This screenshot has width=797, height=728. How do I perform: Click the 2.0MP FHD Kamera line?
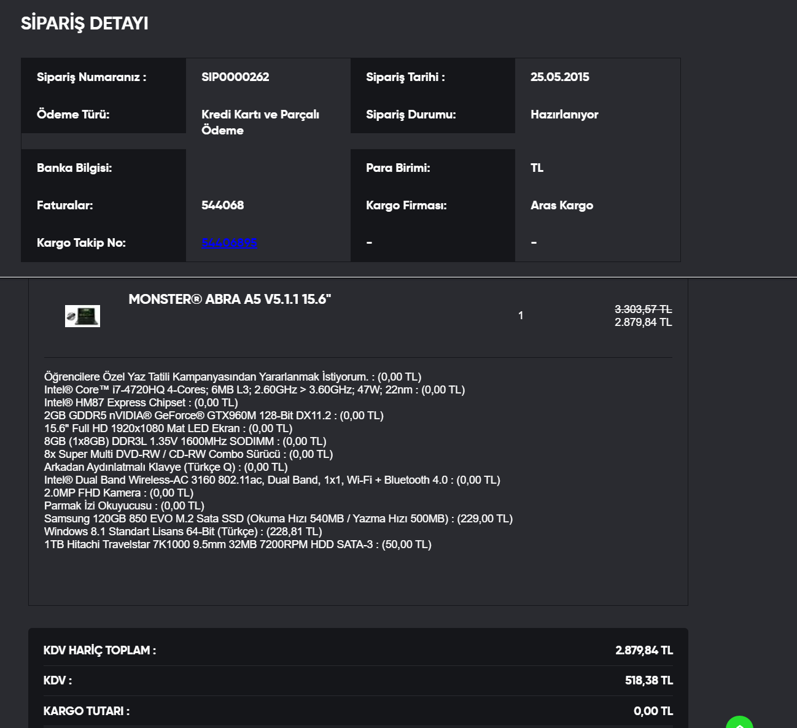[x=119, y=493]
